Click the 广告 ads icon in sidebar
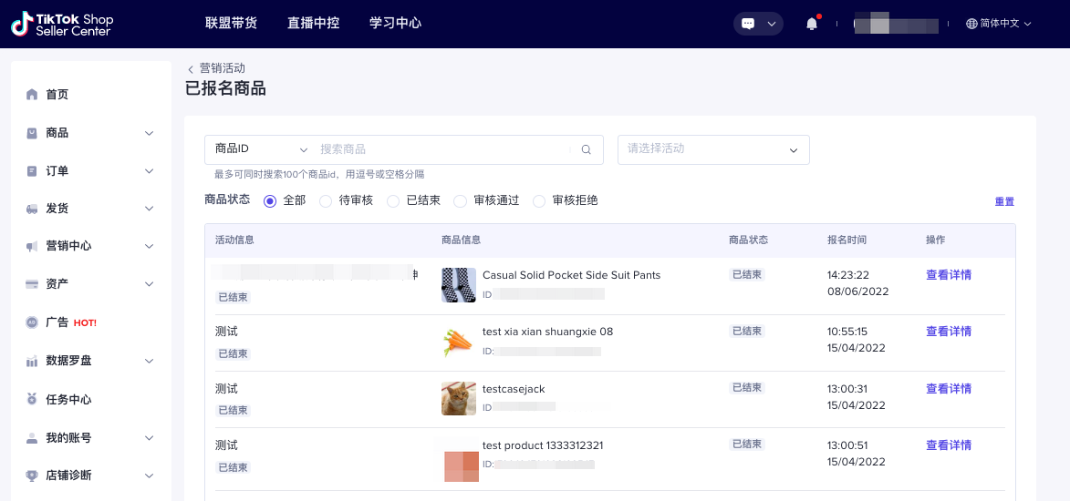1070x501 pixels. click(x=33, y=322)
